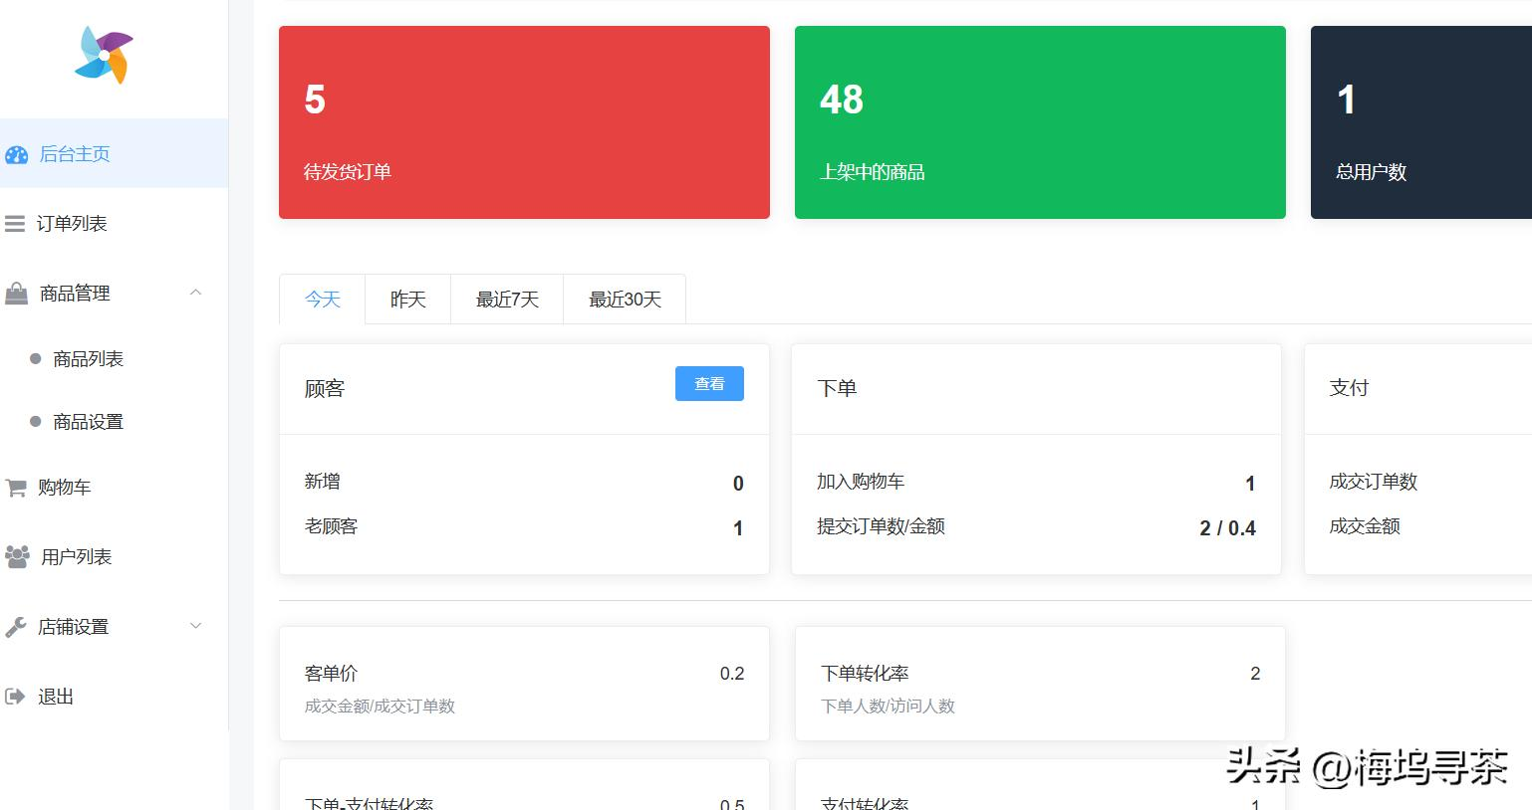
Task: Open the dark 总用户数 card
Action: (1420, 122)
